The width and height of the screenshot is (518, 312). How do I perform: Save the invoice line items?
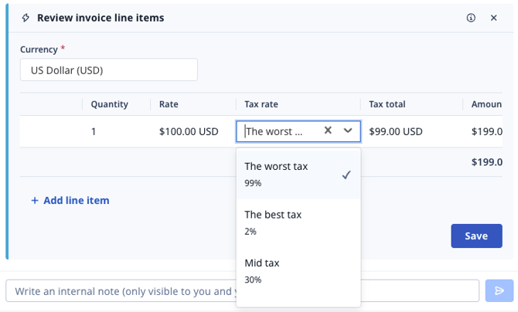(475, 236)
